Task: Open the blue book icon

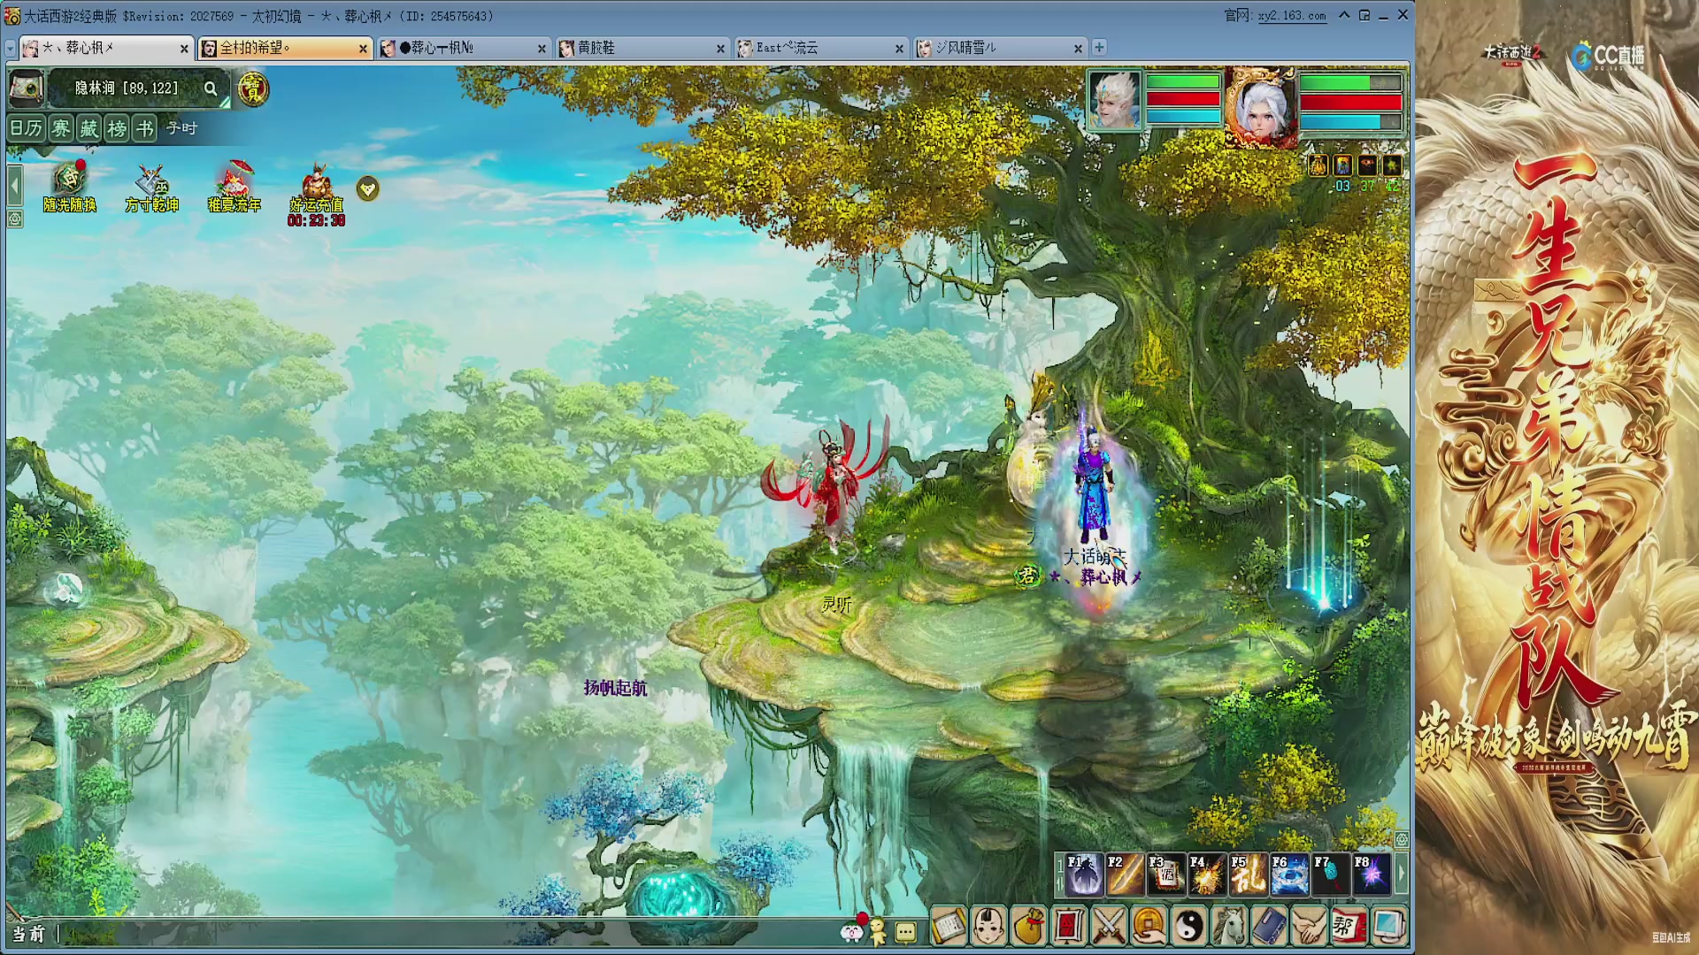Action: tap(1270, 927)
